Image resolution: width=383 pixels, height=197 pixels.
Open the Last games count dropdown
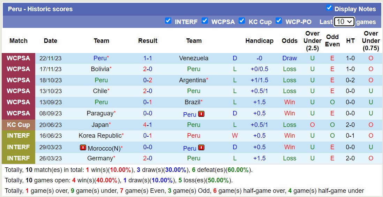point(344,22)
